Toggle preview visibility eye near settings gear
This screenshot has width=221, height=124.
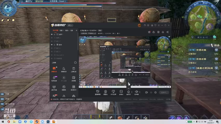[x=151, y=92]
